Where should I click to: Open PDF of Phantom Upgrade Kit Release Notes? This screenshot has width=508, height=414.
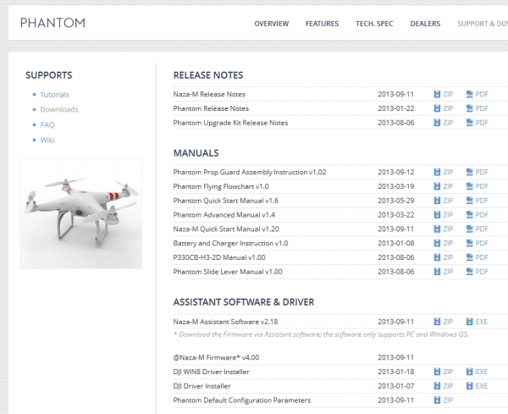pyautogui.click(x=477, y=123)
